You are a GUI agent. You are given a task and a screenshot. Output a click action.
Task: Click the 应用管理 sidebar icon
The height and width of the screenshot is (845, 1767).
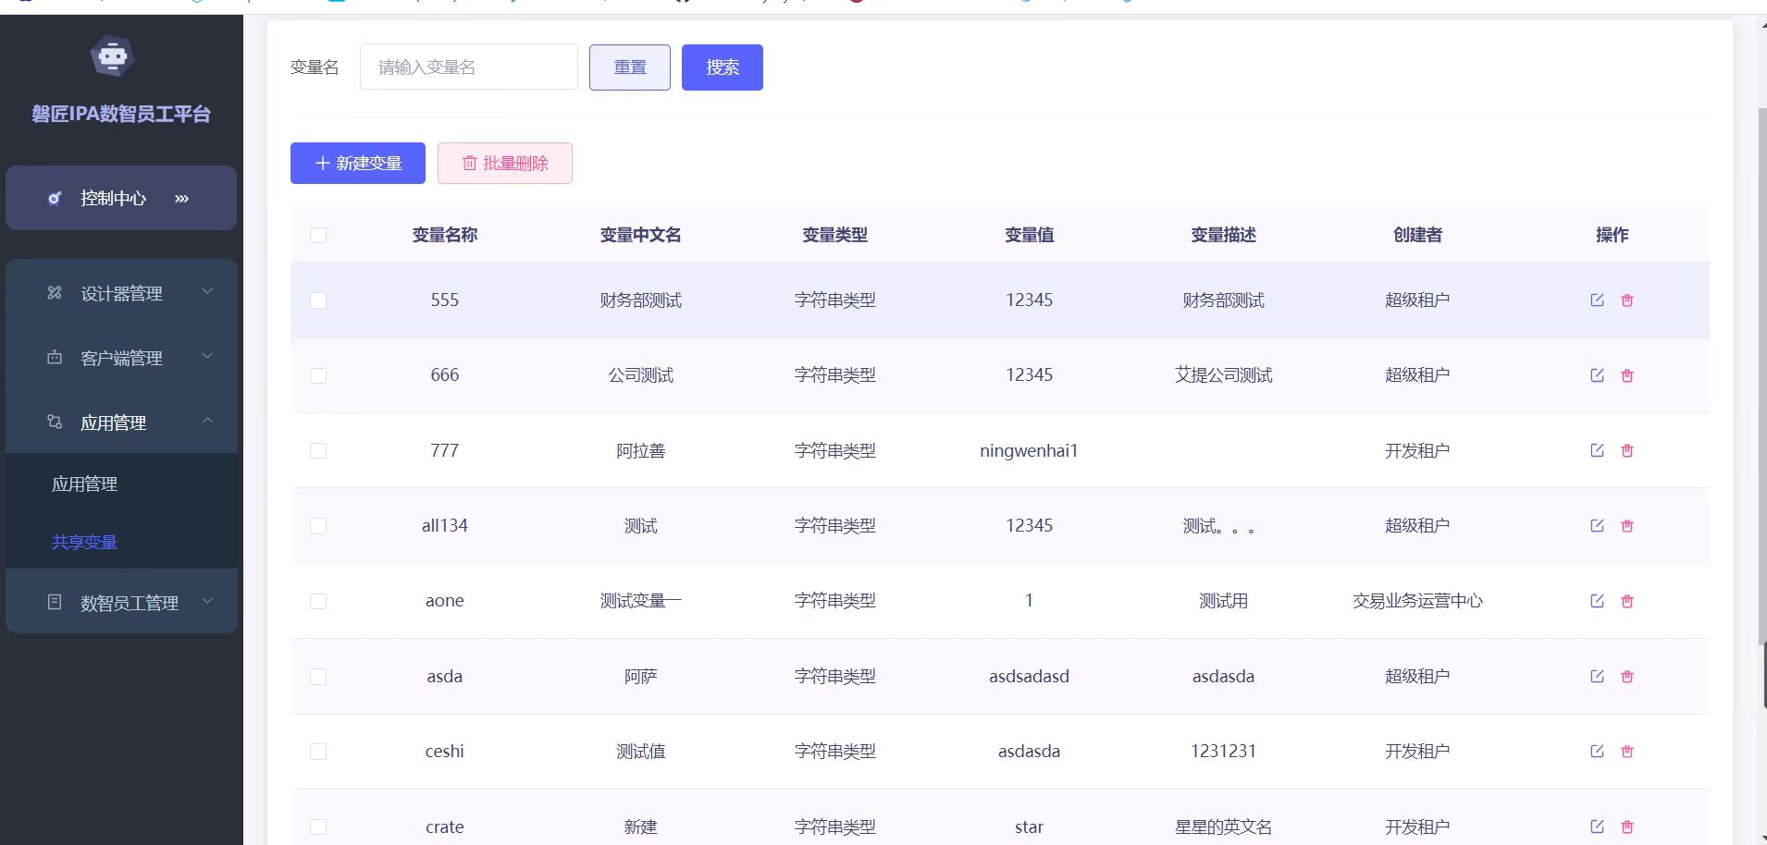point(55,422)
